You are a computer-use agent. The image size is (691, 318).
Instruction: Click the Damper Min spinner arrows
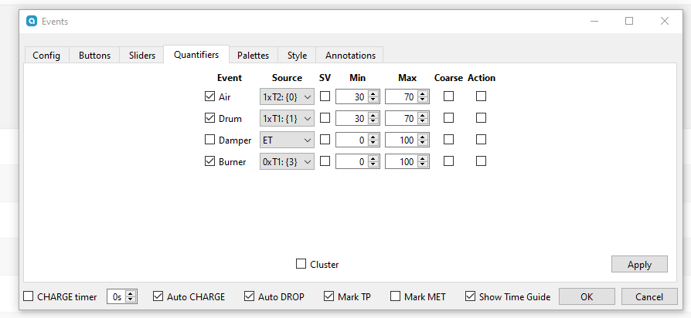[373, 140]
